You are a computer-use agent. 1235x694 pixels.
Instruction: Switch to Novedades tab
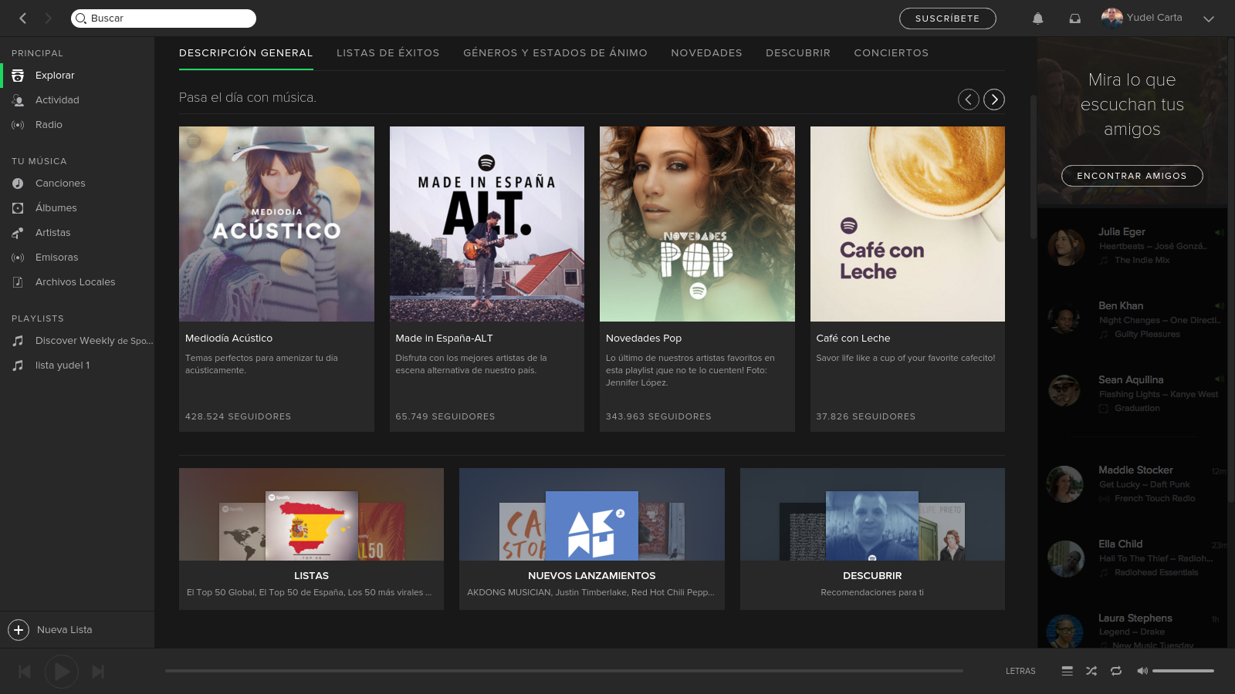point(706,53)
